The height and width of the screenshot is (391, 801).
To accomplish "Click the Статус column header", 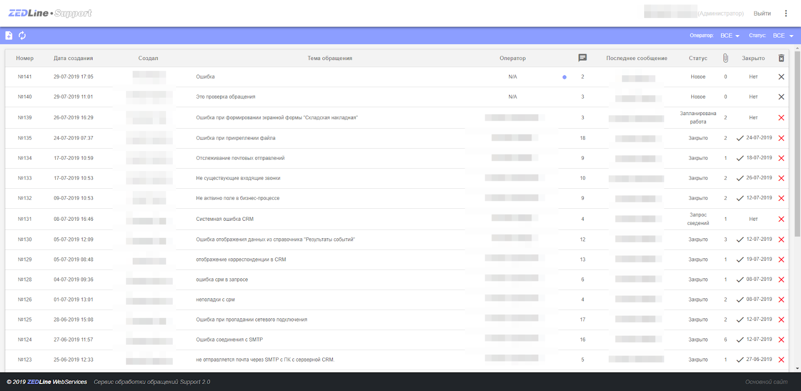I will [x=698, y=58].
